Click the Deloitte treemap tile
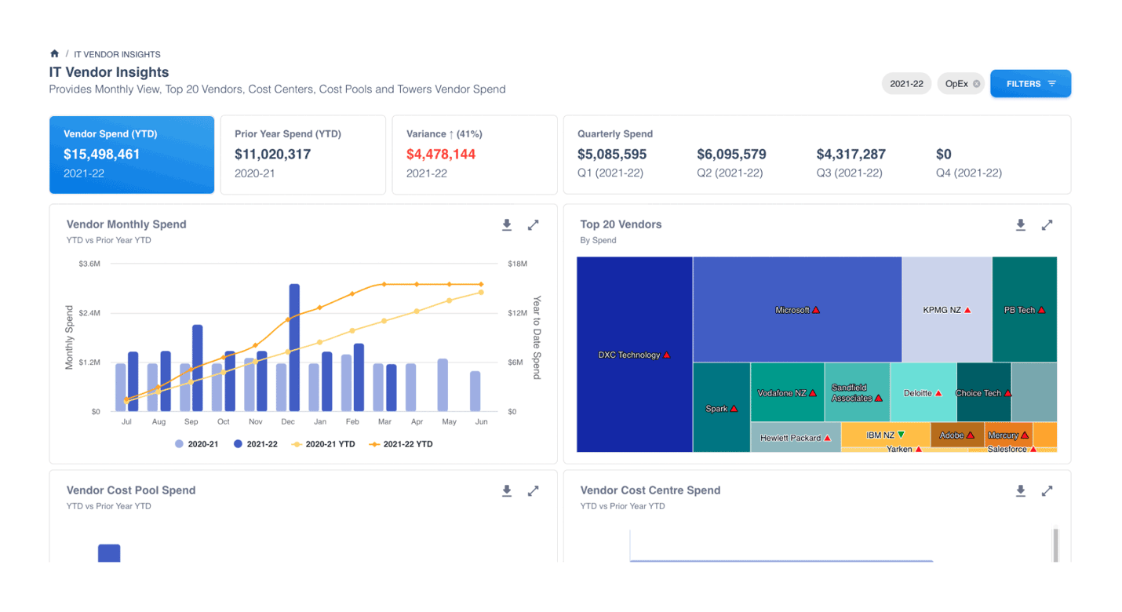1122x612 pixels. 923,392
